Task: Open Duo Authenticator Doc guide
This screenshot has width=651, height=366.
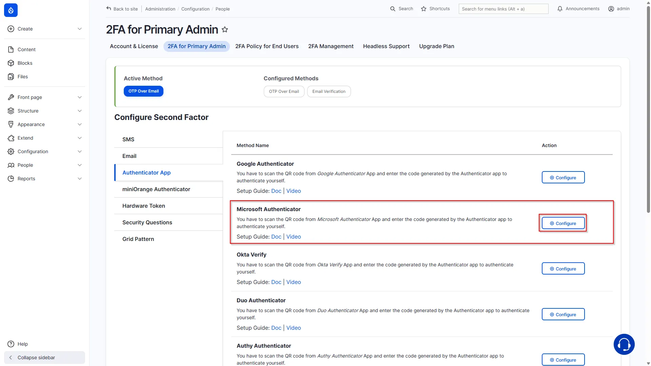Action: 276,328
